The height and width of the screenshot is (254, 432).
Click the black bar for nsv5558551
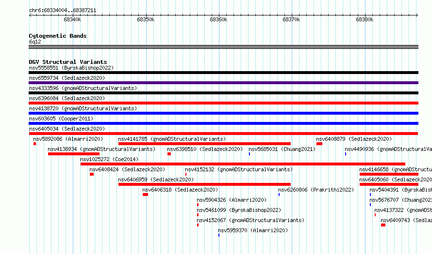[223, 73]
